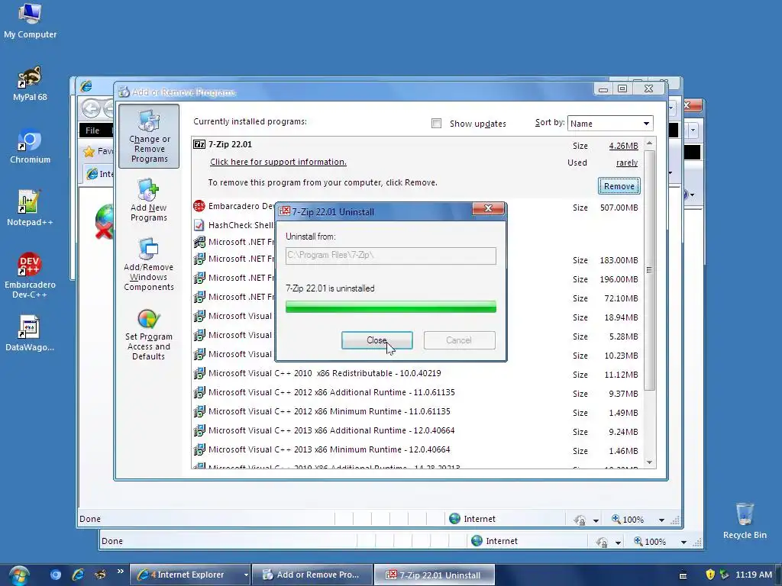The width and height of the screenshot is (782, 586).
Task: Click here for support information link
Action: click(x=278, y=162)
